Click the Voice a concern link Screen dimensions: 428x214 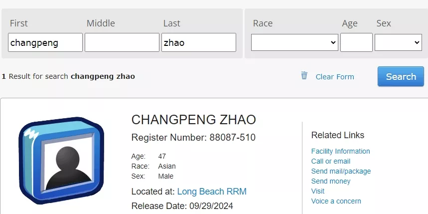point(336,201)
